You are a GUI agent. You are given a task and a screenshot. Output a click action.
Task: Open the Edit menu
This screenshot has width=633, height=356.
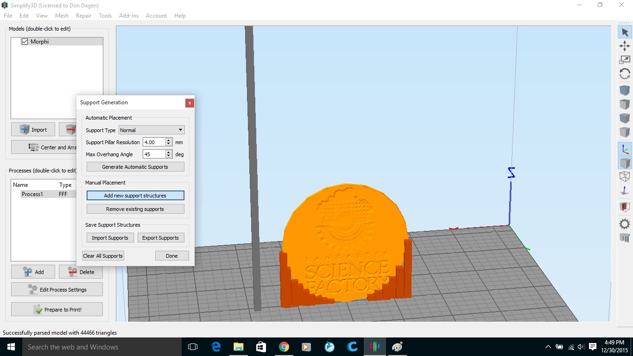[x=24, y=15]
